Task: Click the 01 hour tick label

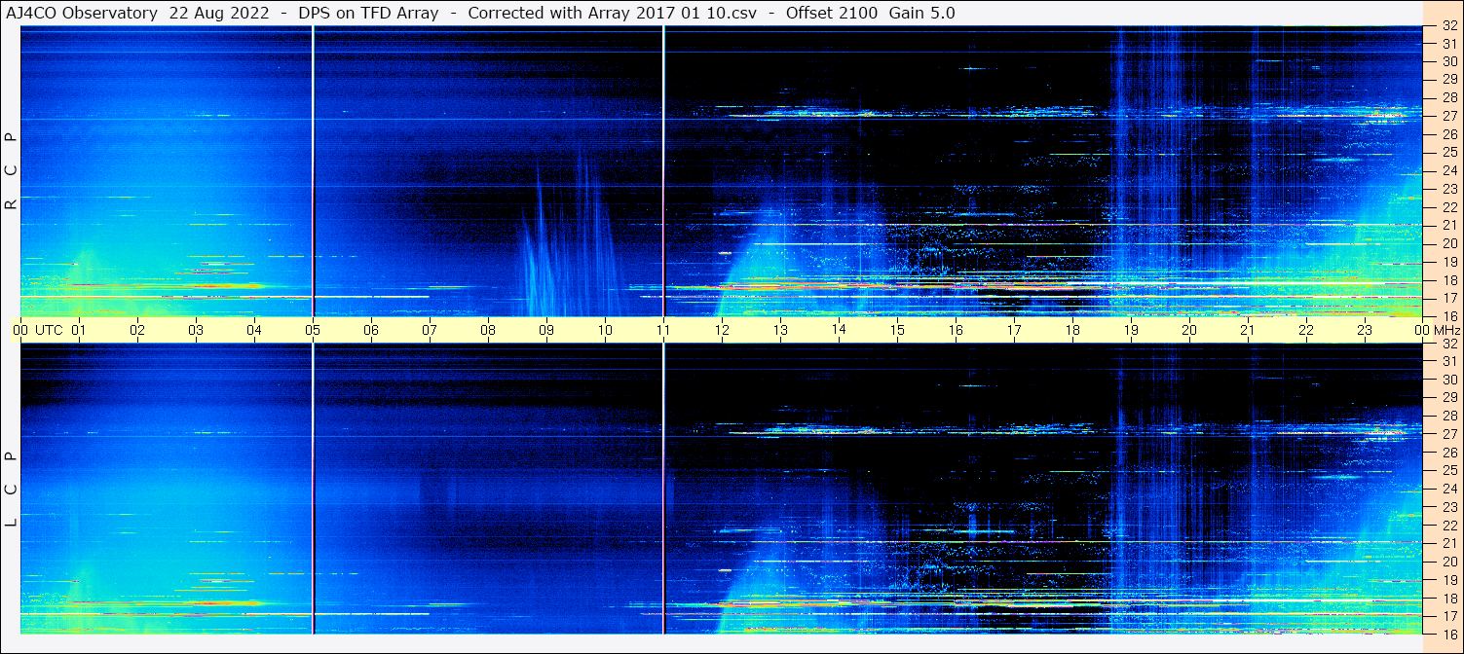Action: click(79, 330)
